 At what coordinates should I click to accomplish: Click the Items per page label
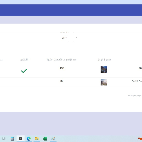pyautogui.click(x=134, y=95)
